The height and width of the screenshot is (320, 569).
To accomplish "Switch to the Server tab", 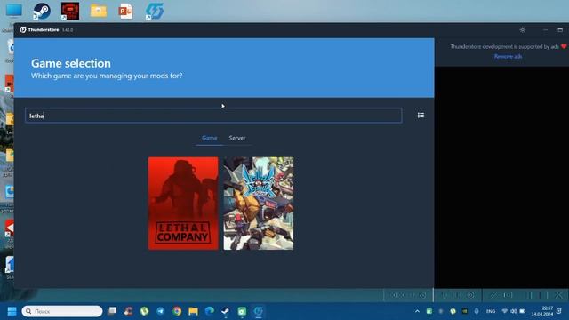I will click(x=237, y=138).
